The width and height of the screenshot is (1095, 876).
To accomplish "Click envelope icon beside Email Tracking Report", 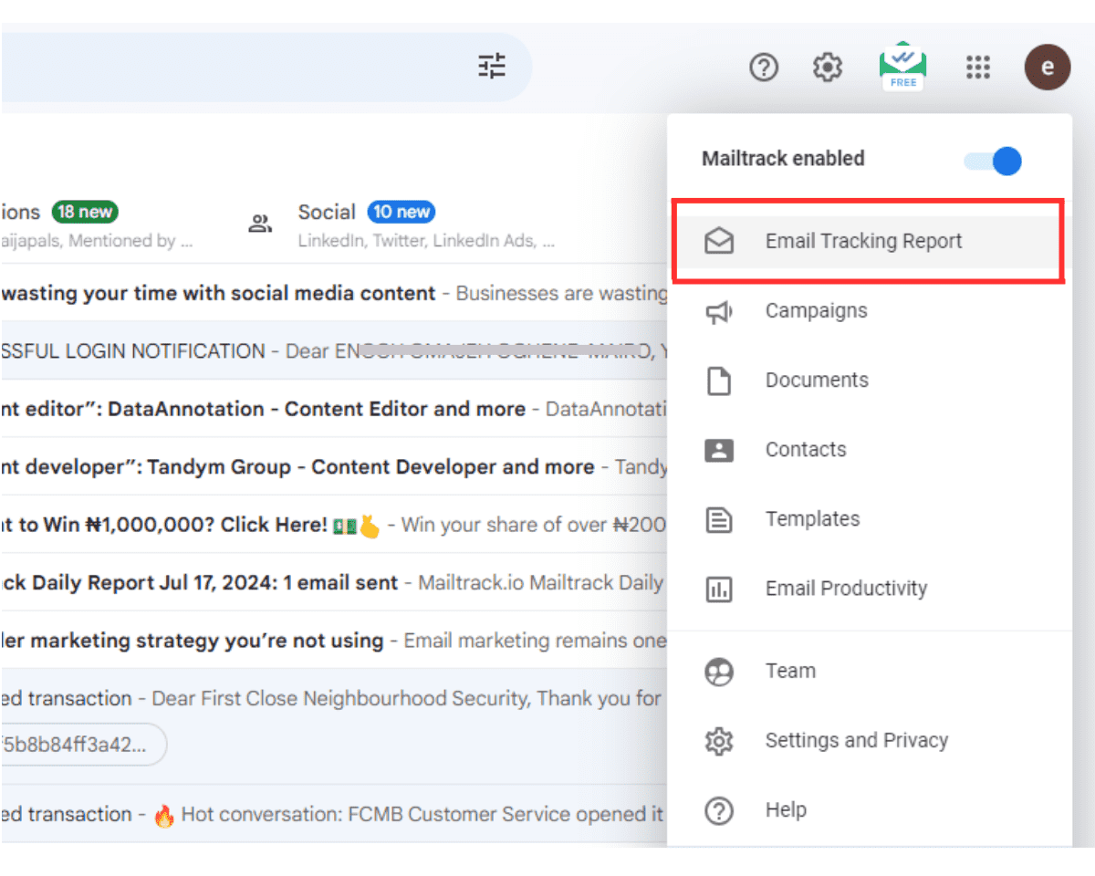I will click(719, 241).
